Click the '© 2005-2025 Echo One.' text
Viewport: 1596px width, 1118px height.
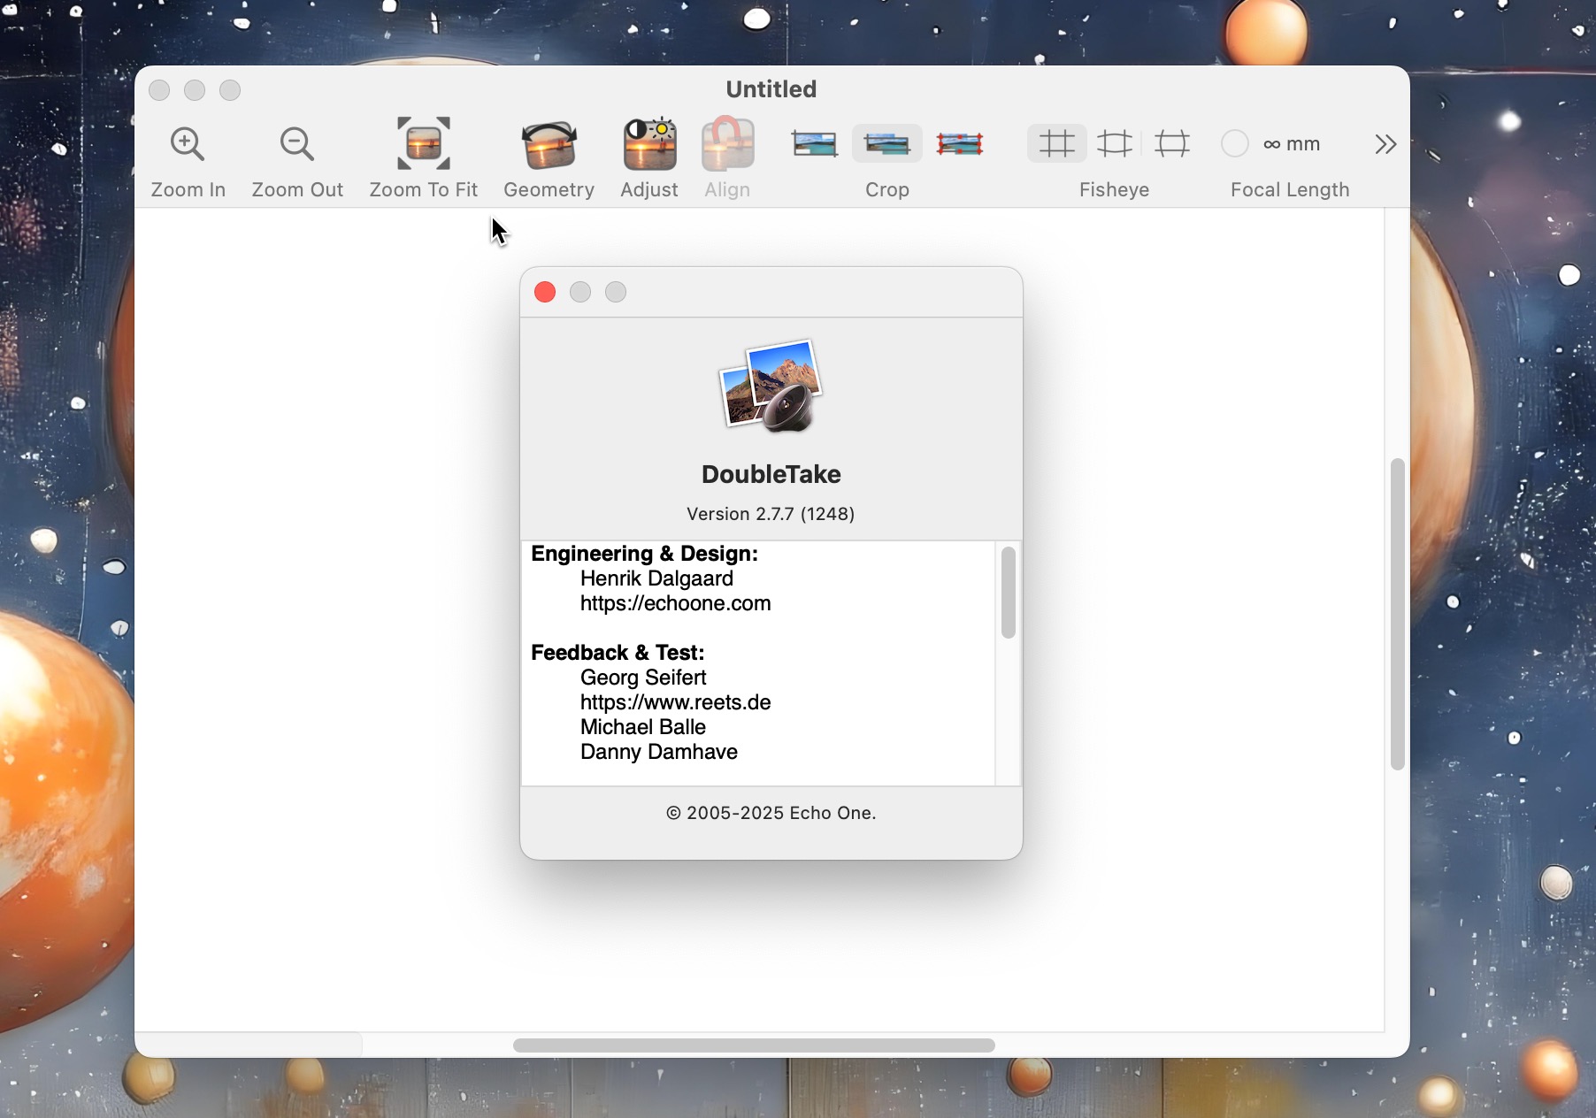click(771, 813)
